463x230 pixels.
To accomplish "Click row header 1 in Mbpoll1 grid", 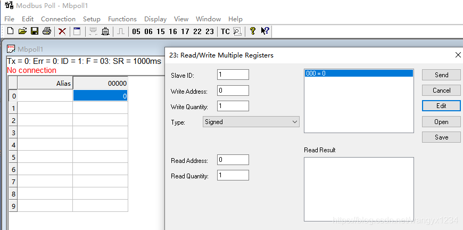I will 13,108.
